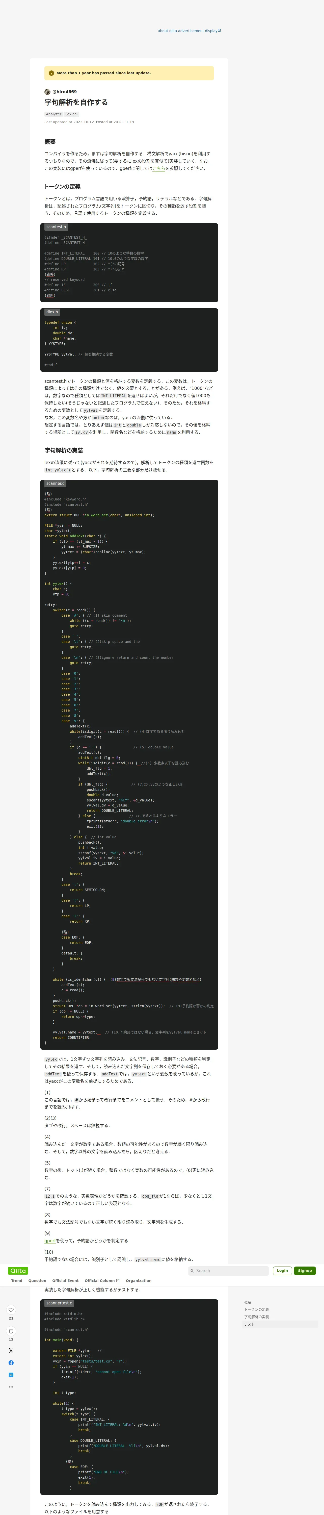This screenshot has height=1515, width=324.
Task: Click the Login button
Action: tap(282, 1270)
